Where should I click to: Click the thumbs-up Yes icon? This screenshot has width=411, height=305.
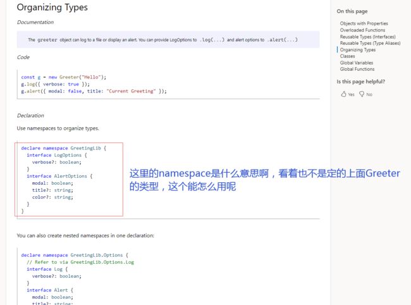coord(343,94)
